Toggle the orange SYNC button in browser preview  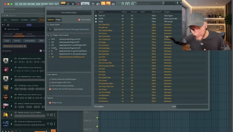53,131
